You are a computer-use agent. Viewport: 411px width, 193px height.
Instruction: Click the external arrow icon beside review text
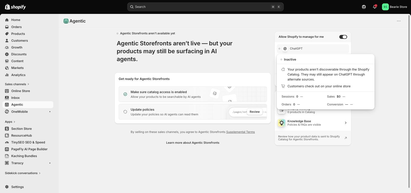click(x=345, y=138)
